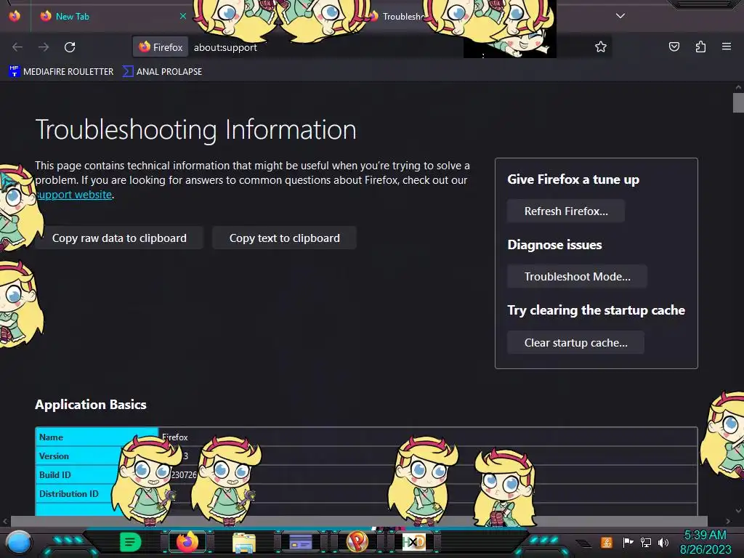The width and height of the screenshot is (744, 558).
Task: Go back using the back arrow
Action: click(17, 47)
